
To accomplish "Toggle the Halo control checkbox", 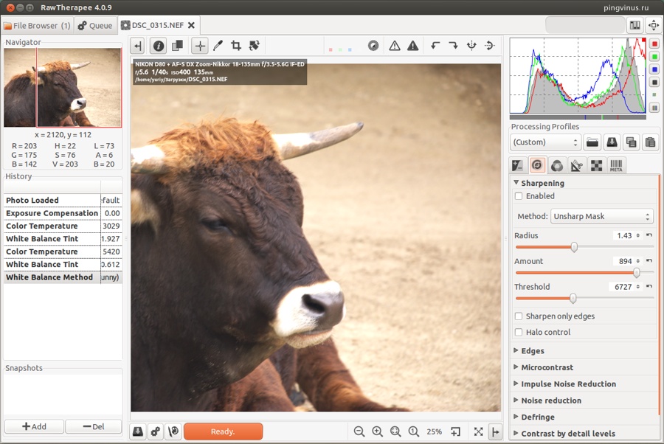I will (519, 333).
